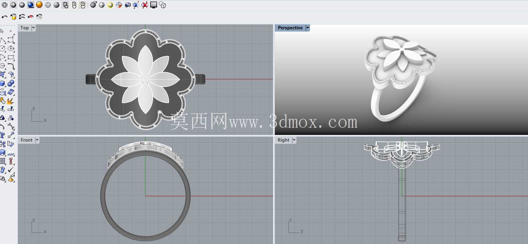This screenshot has width=528, height=244.
Task: Open the Right viewport dropdown arrow
Action: pyautogui.click(x=294, y=140)
